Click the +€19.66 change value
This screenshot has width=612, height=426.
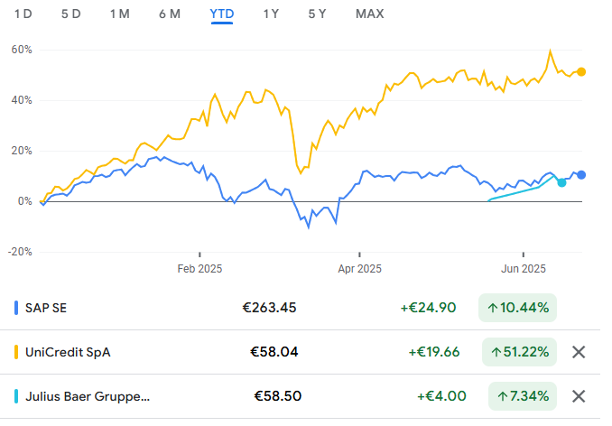434,352
